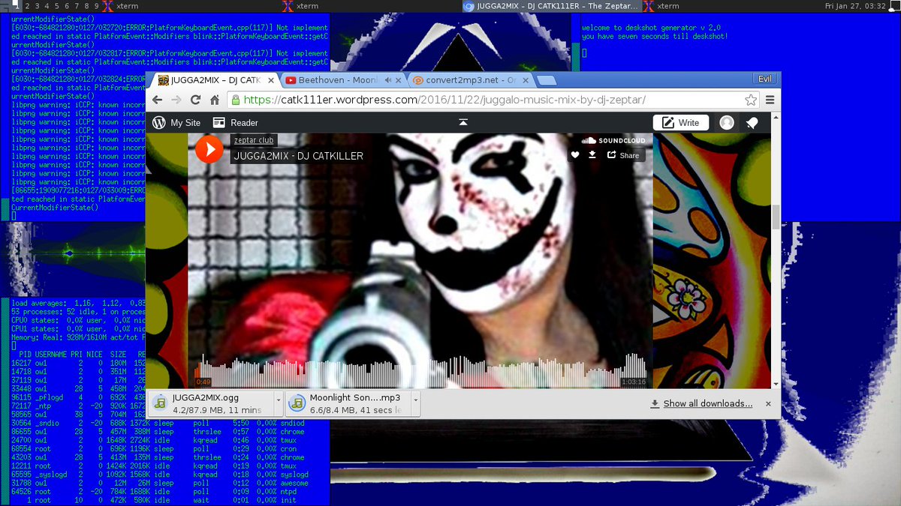Image resolution: width=901 pixels, height=506 pixels.
Task: Reload the current page
Action: tap(195, 100)
